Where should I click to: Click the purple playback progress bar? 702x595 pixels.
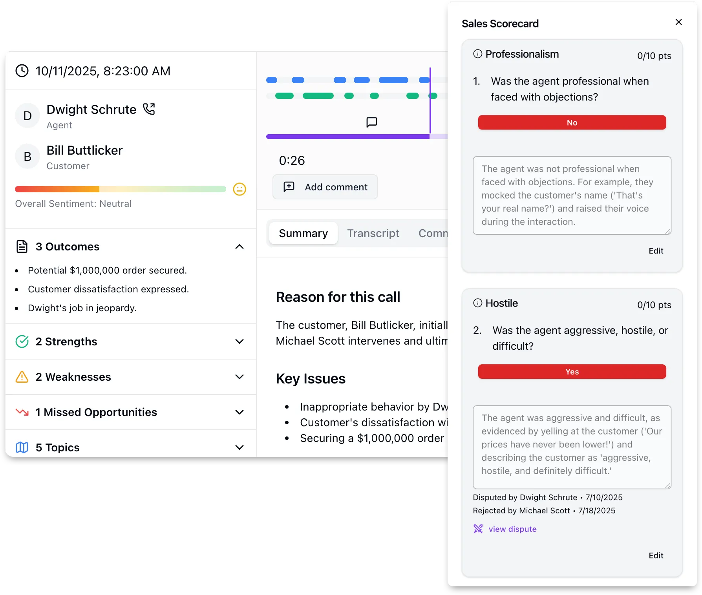pyautogui.click(x=348, y=137)
